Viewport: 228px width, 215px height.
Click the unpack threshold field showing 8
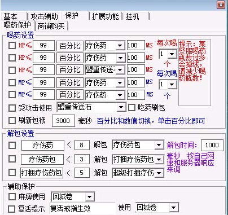tap(82, 145)
